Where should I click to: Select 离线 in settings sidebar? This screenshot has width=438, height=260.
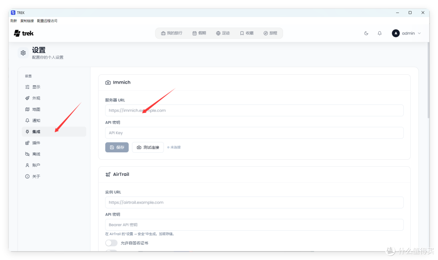tap(54, 154)
